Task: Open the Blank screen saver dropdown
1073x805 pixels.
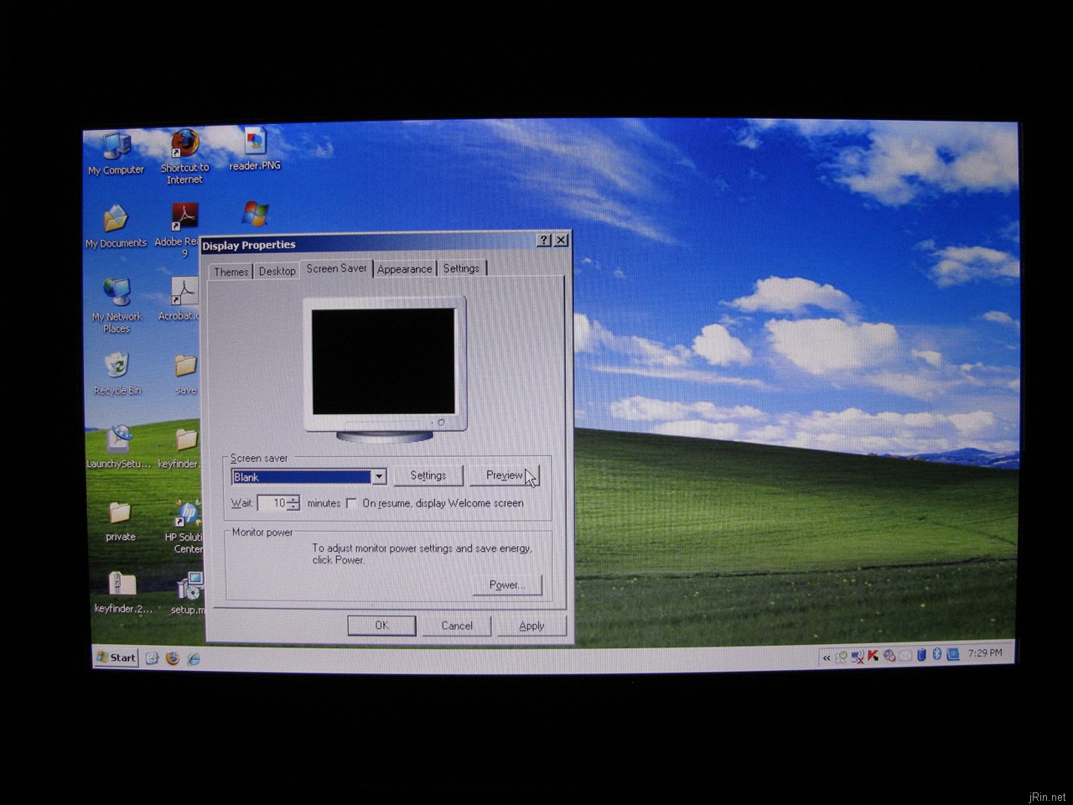Action: click(379, 477)
